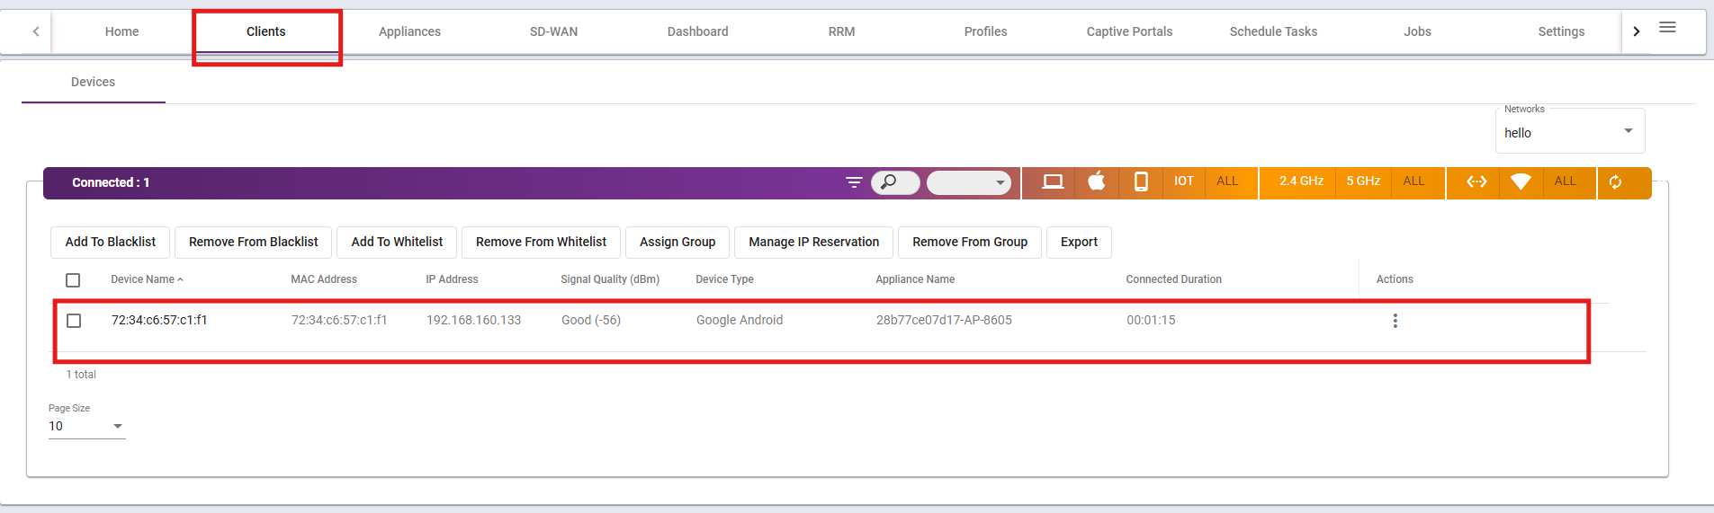Screen dimensions: 1714x513
Task: Filter clients by IOT devices
Action: pyautogui.click(x=1184, y=181)
